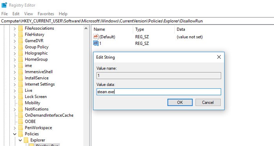Collapse the Explorer key
The height and width of the screenshot is (146, 274).
pyautogui.click(x=20, y=140)
